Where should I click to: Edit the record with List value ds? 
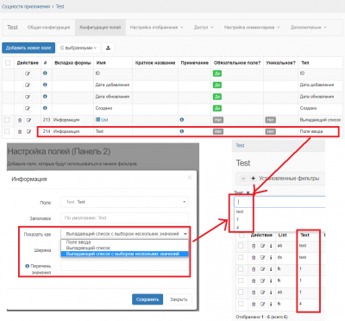coord(262,258)
